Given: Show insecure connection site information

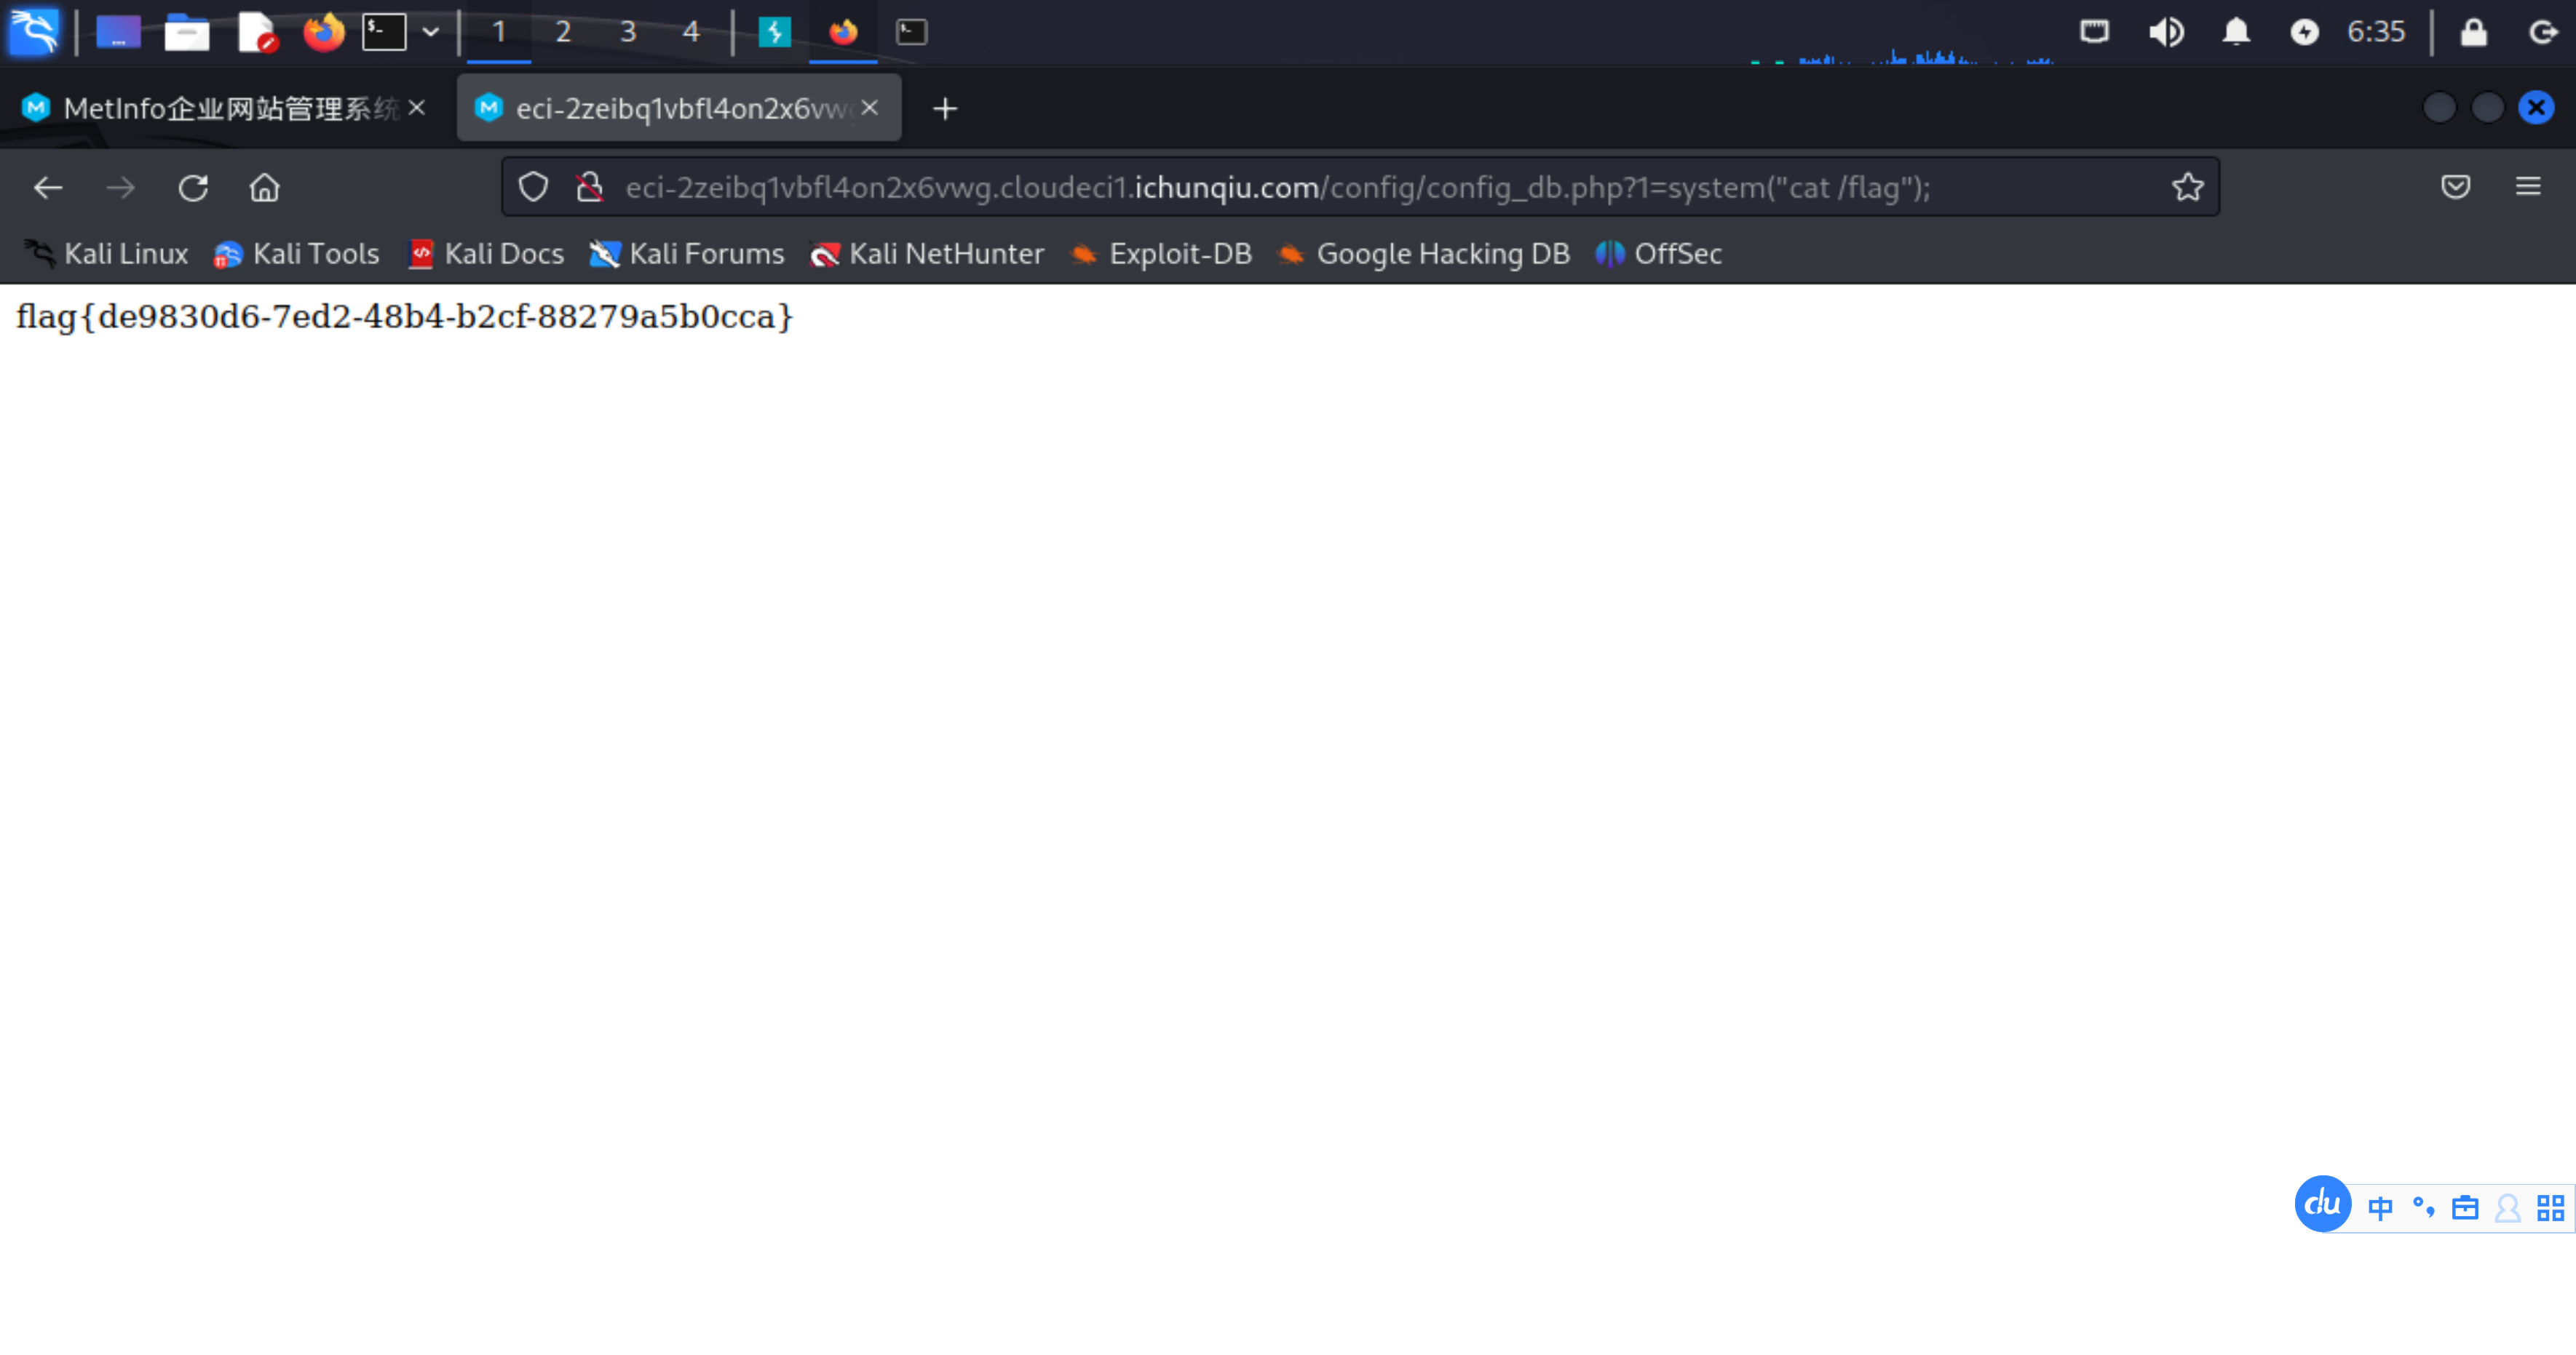Looking at the screenshot, I should point(590,187).
